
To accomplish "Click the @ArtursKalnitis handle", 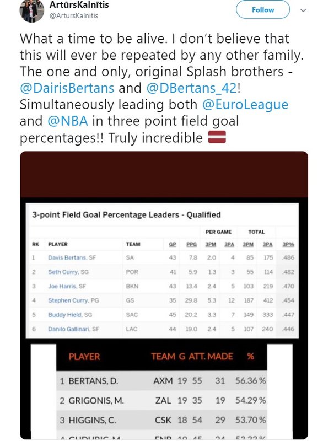I will [74, 16].
